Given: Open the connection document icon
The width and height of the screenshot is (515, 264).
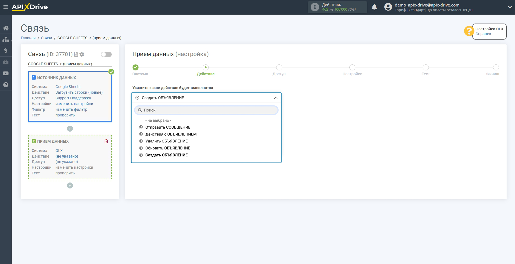Looking at the screenshot, I should pyautogui.click(x=76, y=54).
